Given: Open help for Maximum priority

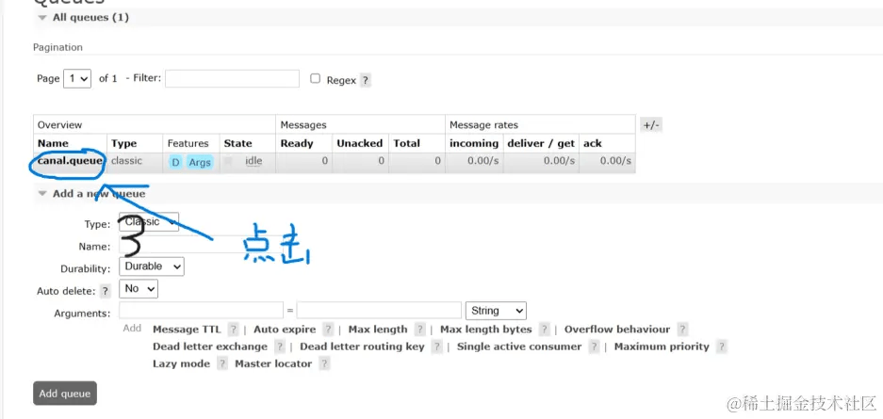Looking at the screenshot, I should tap(721, 347).
